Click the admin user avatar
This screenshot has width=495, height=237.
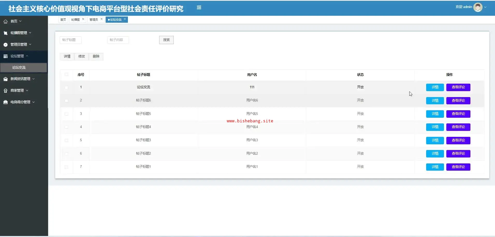coord(478,7)
